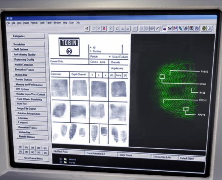The width and height of the screenshot is (222, 180).
Task: Click the Alpha Channel (Mask) button
Action: coord(33,158)
